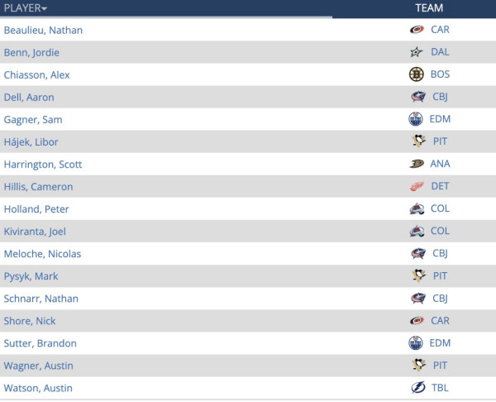Sort by the PLAYER column dropdown arrow
The height and width of the screenshot is (402, 496).
click(44, 8)
